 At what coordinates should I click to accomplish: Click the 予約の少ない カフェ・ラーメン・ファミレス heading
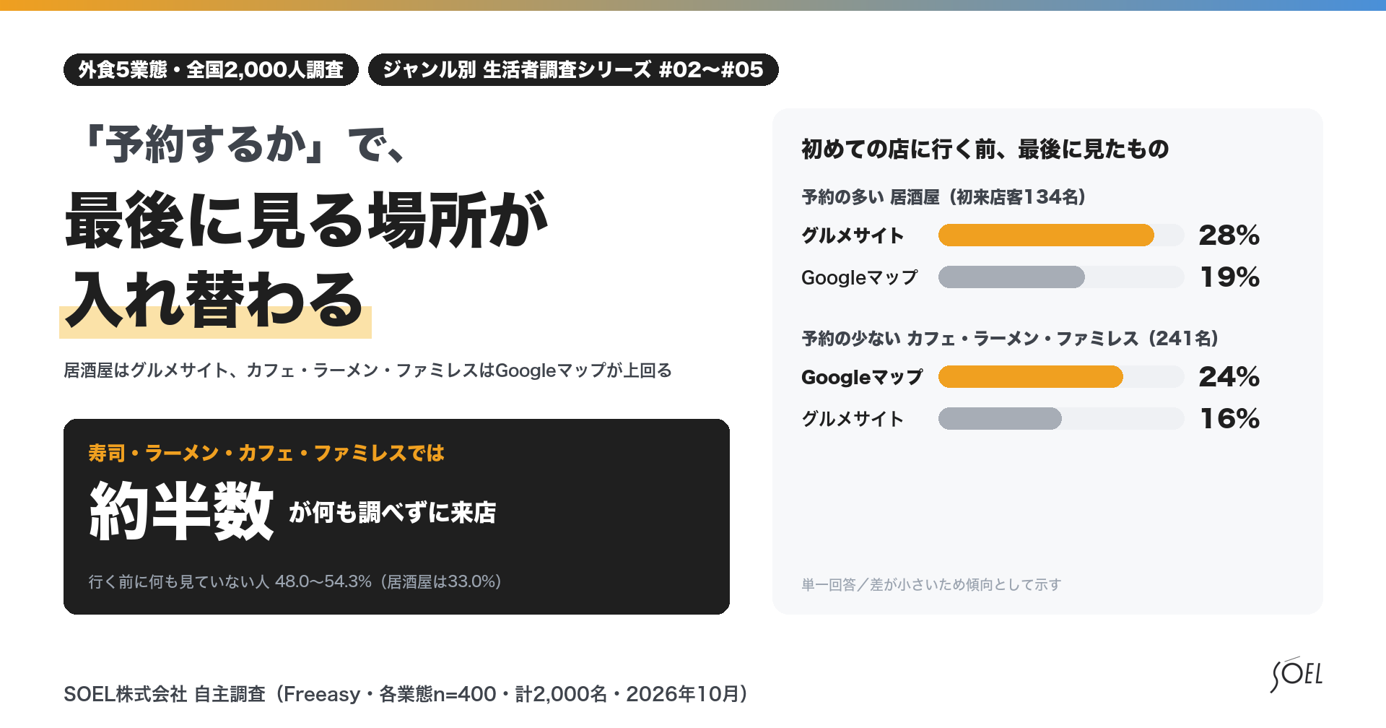(1011, 339)
